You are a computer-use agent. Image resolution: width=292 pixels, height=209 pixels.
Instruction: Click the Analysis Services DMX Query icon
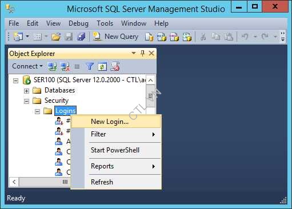coord(174,37)
